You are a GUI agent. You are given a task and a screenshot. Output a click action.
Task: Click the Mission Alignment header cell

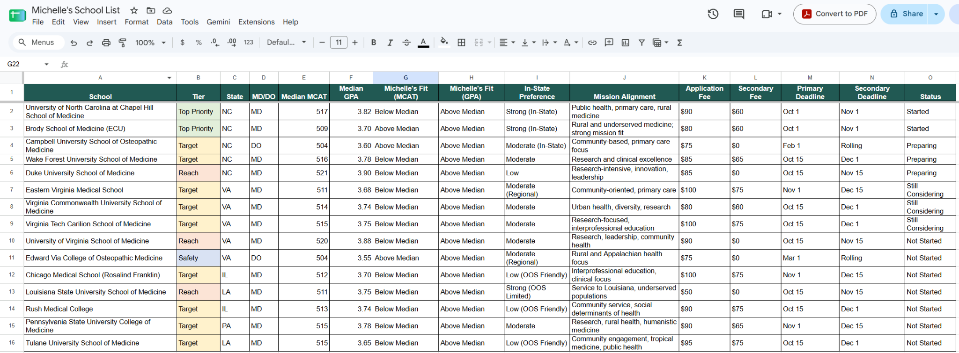(x=624, y=93)
